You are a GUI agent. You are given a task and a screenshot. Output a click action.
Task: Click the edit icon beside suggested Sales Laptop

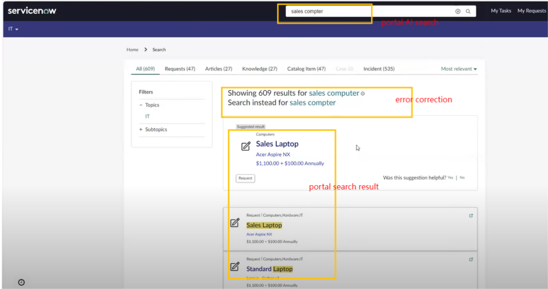click(x=246, y=146)
